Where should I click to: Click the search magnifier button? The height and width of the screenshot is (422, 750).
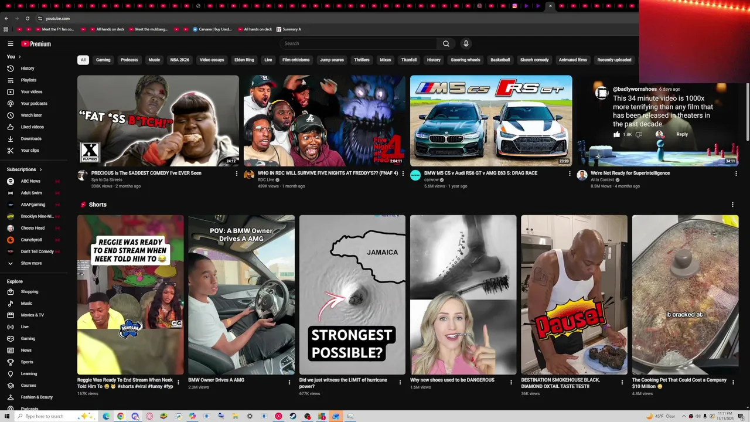click(x=446, y=43)
